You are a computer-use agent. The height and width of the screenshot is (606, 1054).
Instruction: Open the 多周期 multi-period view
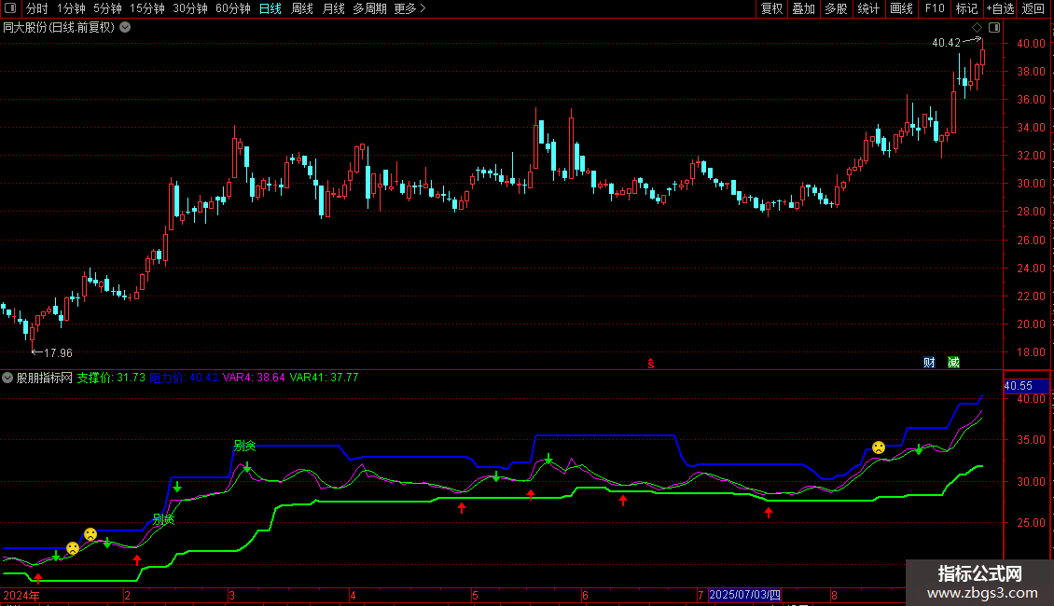[369, 8]
